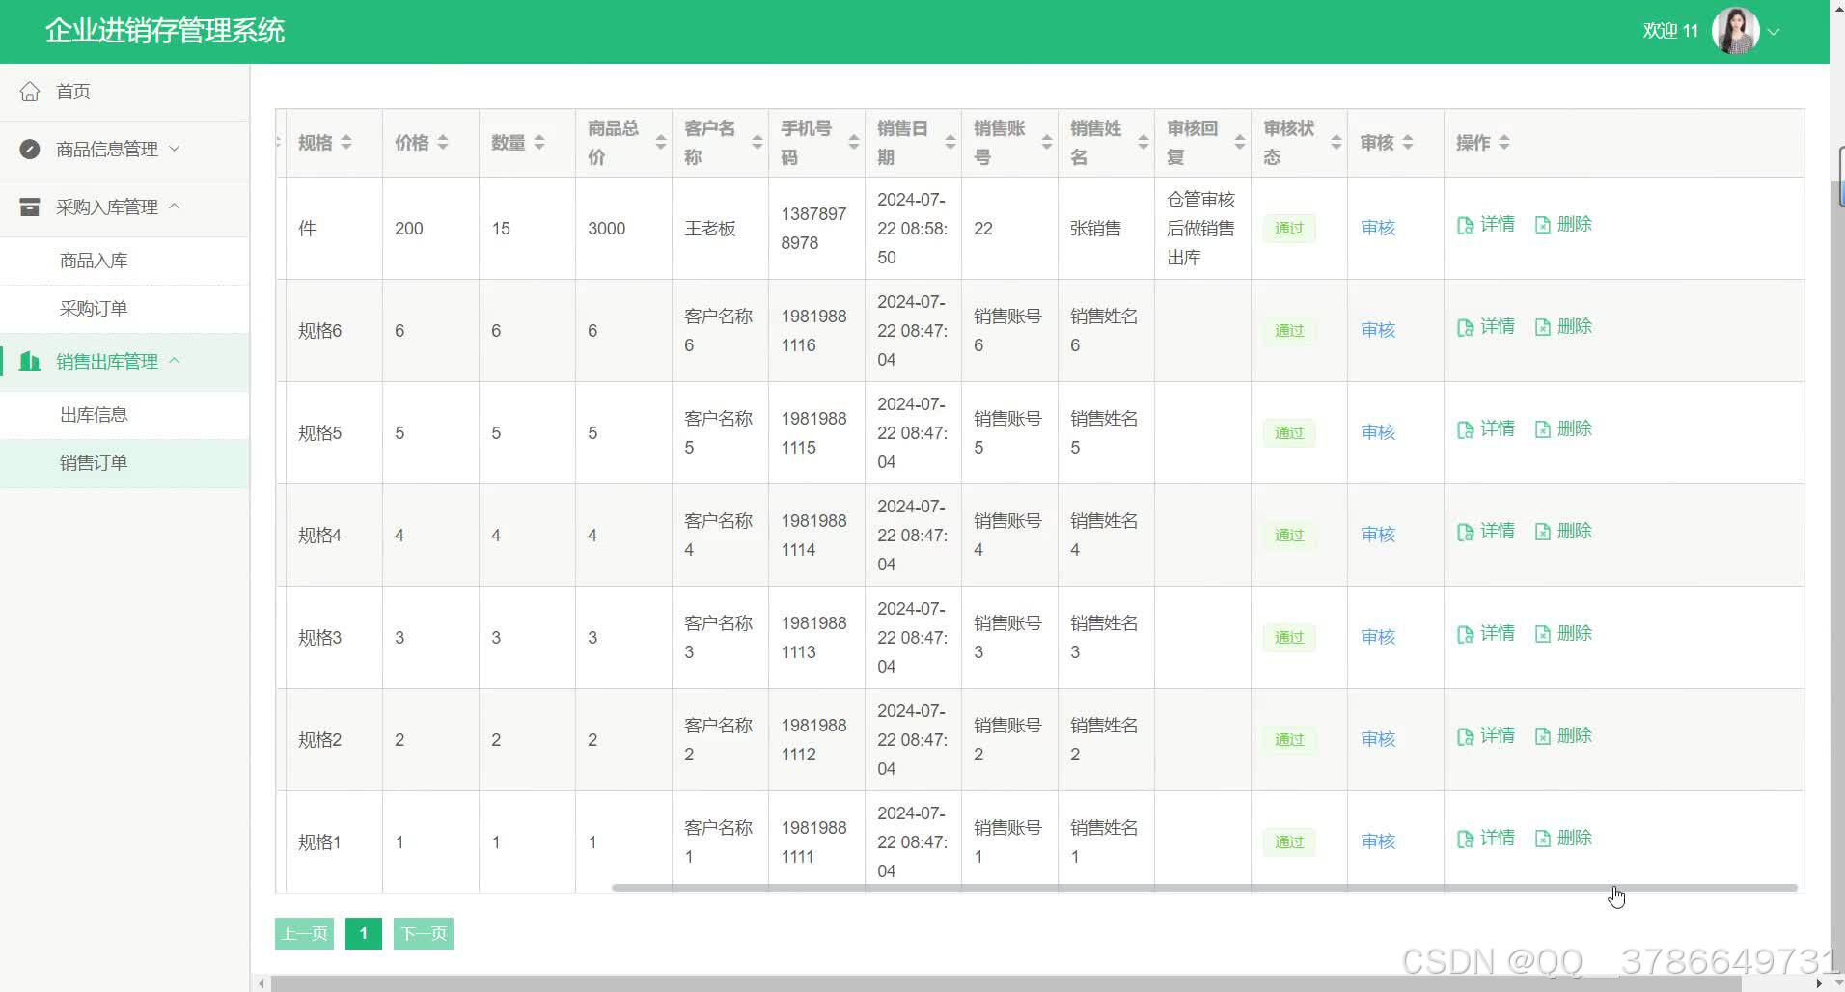Click sort arrows on 规格 column

coord(346,143)
